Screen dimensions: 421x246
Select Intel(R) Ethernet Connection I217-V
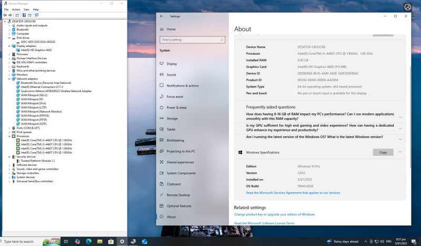[x=42, y=87]
